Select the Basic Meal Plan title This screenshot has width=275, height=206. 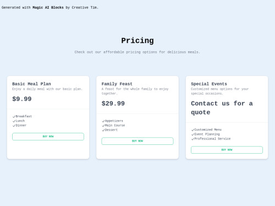[x=31, y=84]
